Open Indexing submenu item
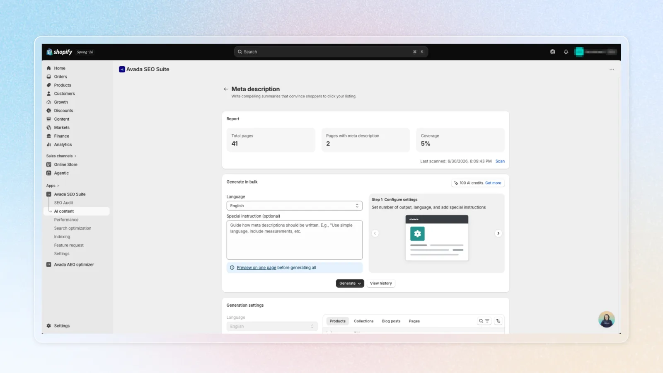 62,237
